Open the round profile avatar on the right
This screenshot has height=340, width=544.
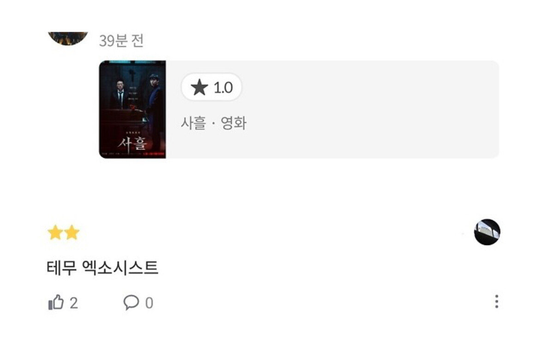487,232
